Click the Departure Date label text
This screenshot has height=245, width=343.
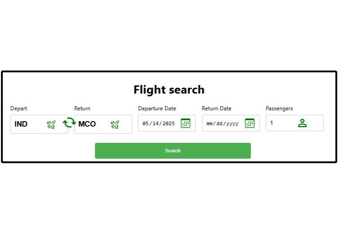tap(157, 108)
